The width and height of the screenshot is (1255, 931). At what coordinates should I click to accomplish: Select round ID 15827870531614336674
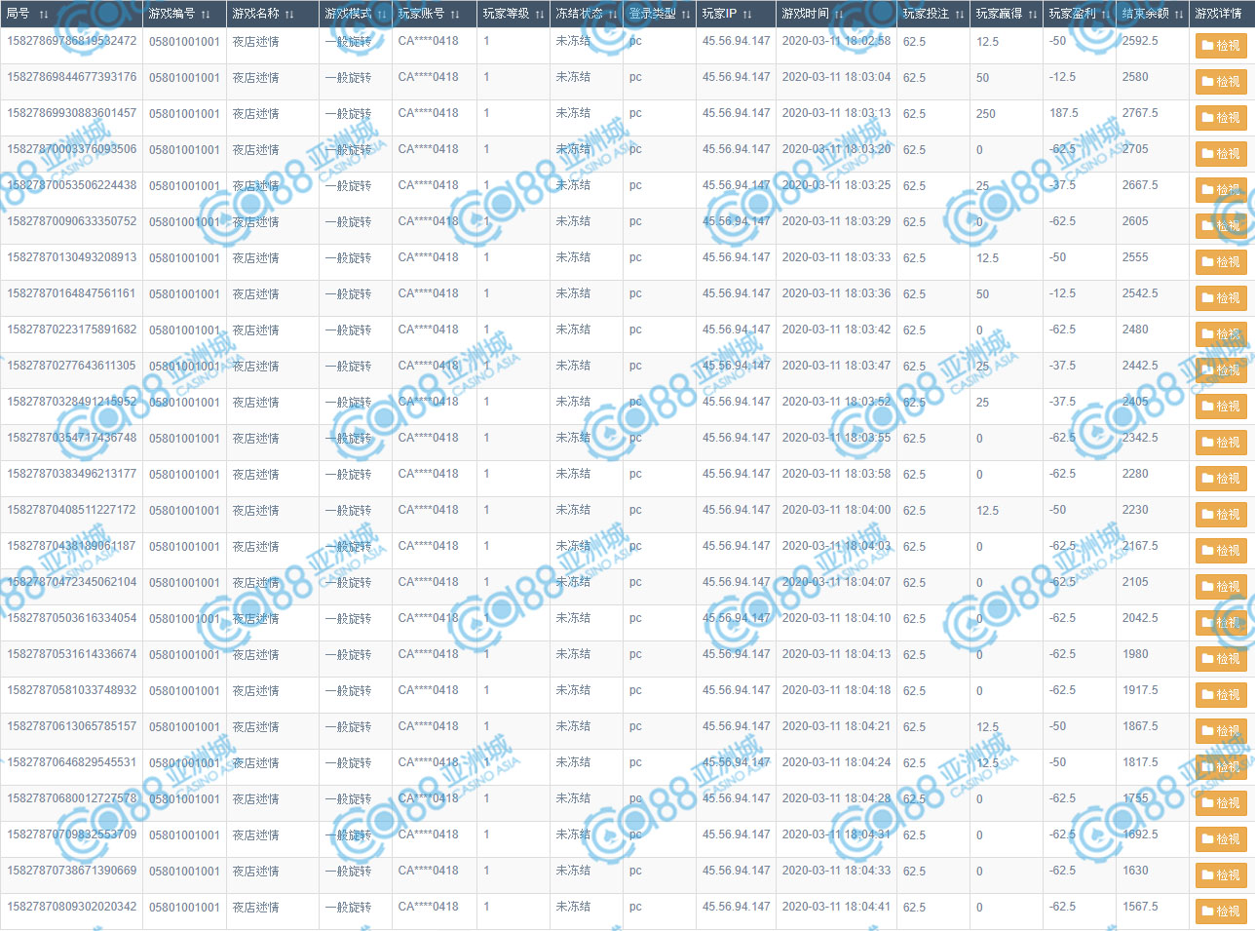click(72, 654)
